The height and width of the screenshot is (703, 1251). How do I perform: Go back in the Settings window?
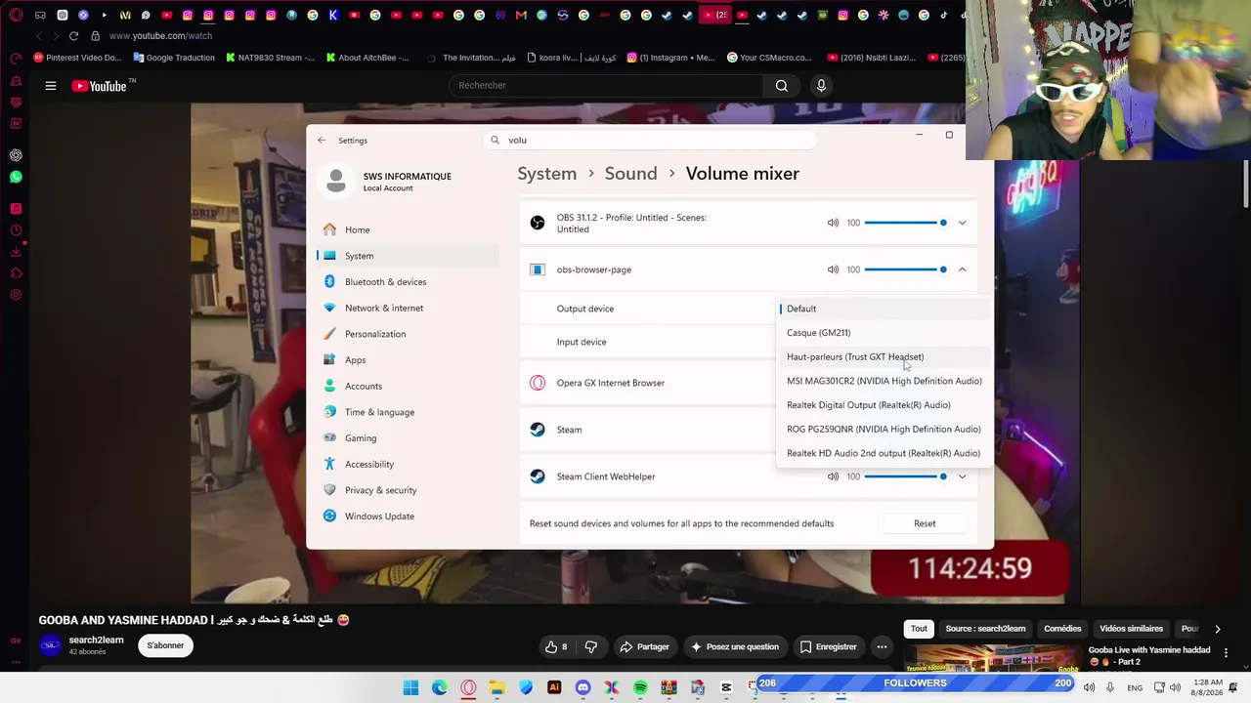point(322,141)
